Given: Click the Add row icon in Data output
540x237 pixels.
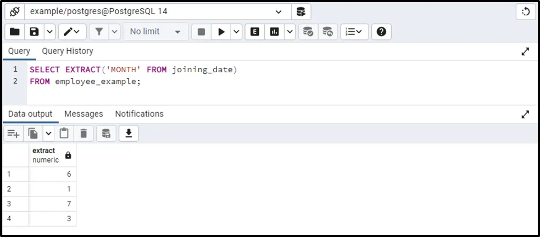Looking at the screenshot, I should pyautogui.click(x=13, y=133).
